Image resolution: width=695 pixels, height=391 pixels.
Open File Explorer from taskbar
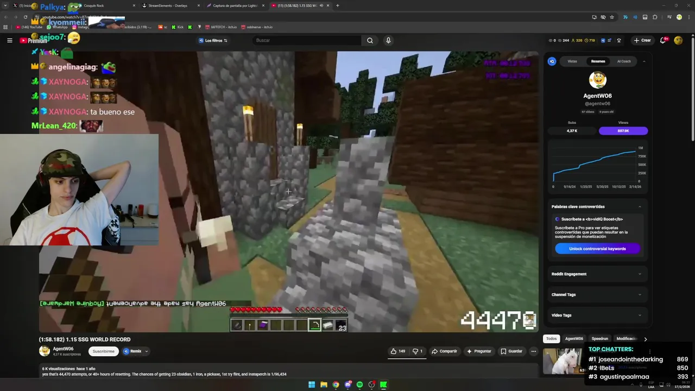point(324,385)
